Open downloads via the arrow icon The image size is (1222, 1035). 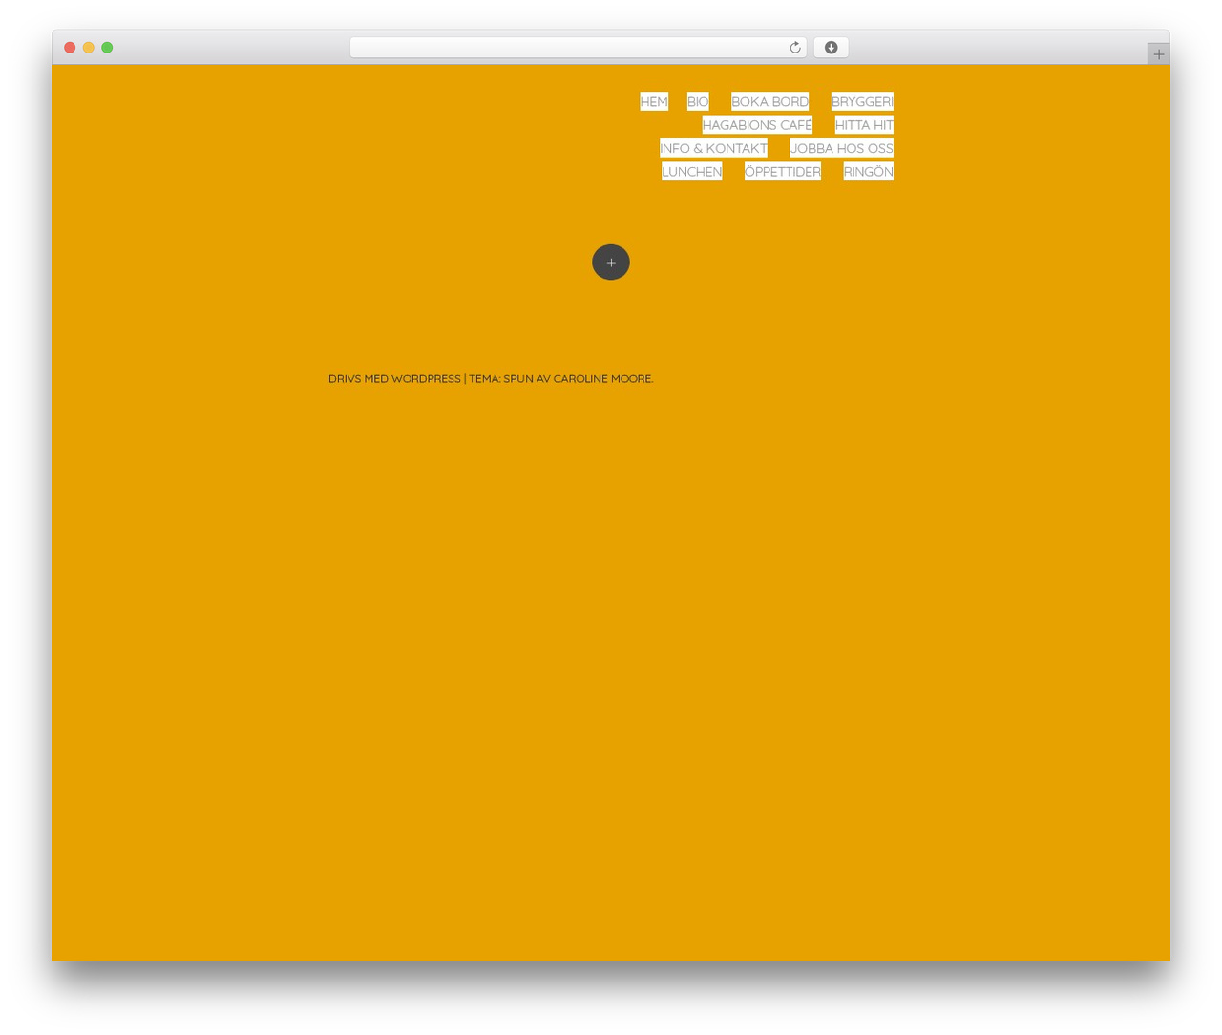(x=831, y=48)
